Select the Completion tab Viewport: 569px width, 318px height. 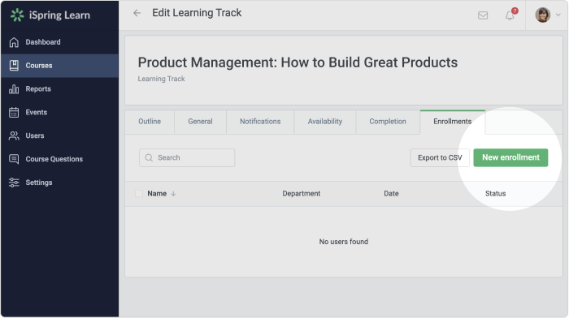pos(388,122)
